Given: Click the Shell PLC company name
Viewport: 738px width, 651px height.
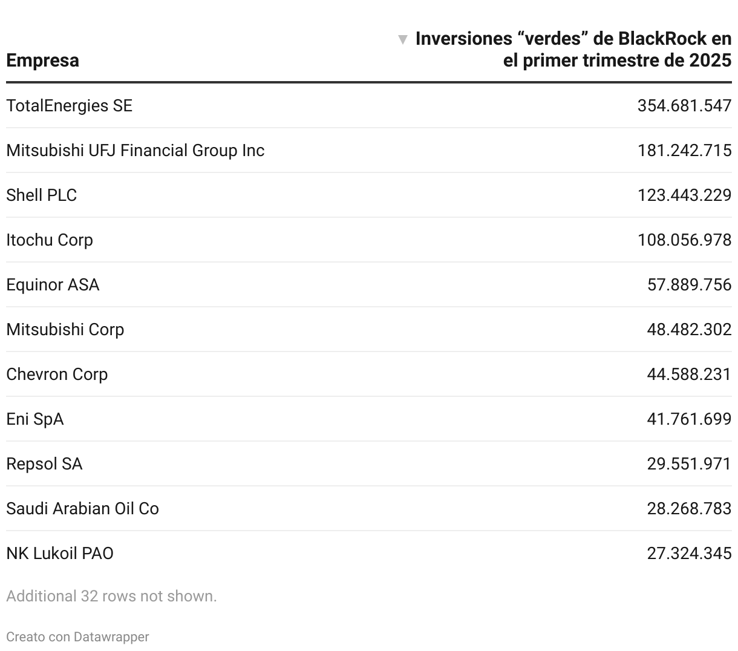Looking at the screenshot, I should pyautogui.click(x=42, y=195).
